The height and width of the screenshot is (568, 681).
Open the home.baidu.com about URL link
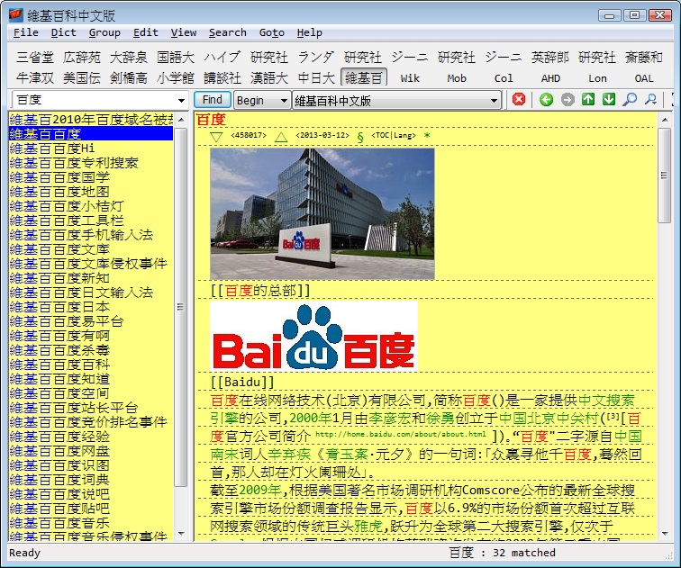[x=401, y=435]
